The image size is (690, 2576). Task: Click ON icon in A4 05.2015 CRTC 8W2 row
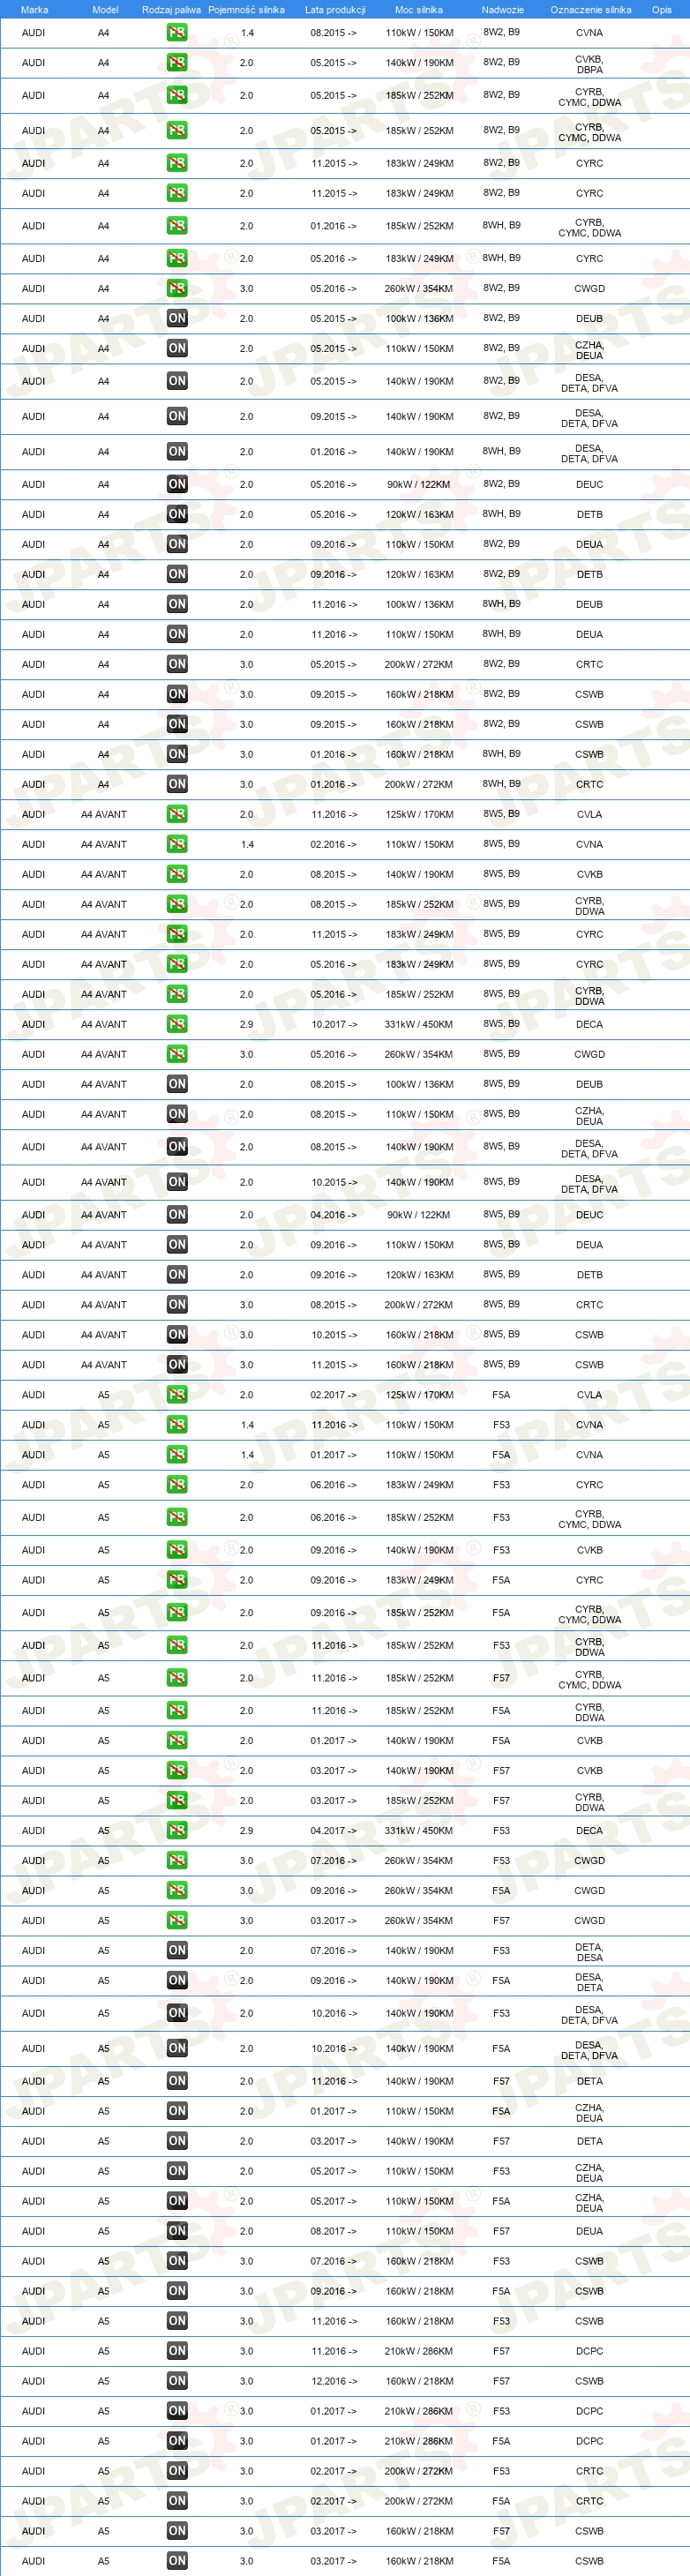[x=177, y=664]
